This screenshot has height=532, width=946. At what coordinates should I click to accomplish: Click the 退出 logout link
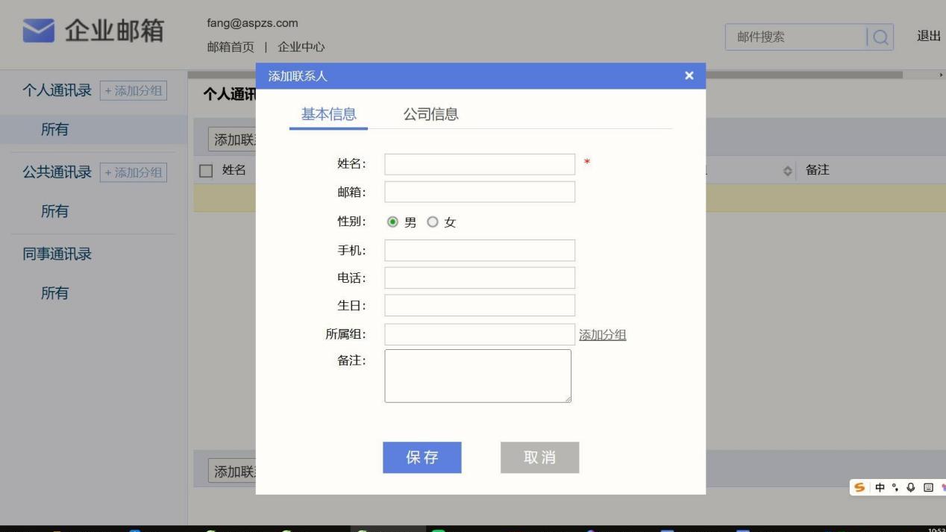927,35
